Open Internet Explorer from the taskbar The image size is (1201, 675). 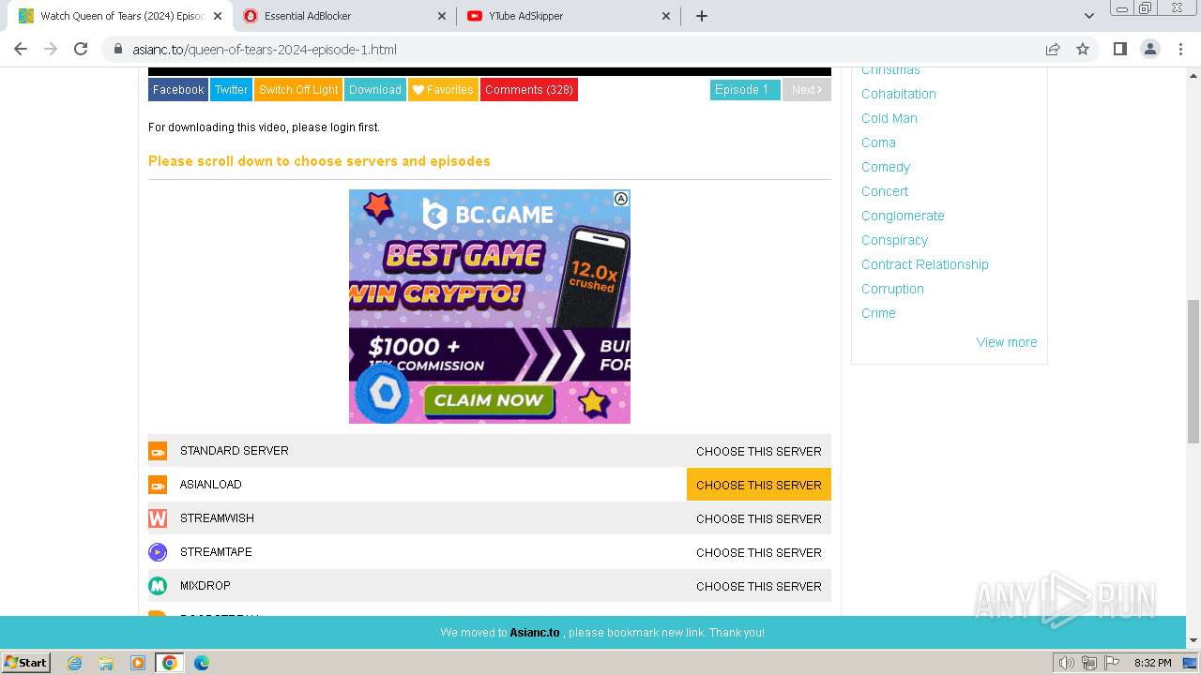[x=74, y=663]
